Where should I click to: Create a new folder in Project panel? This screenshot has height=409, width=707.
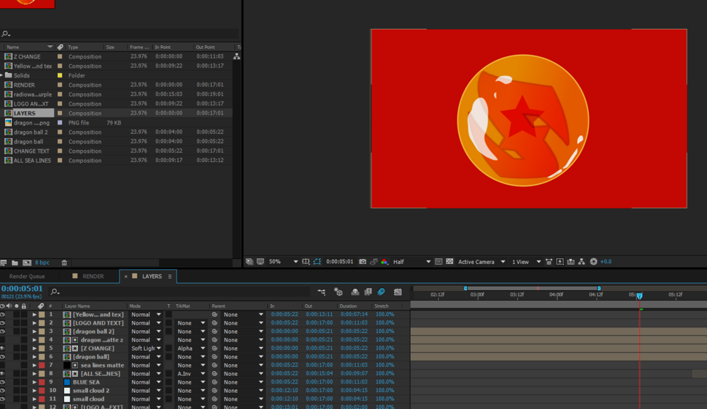point(15,263)
